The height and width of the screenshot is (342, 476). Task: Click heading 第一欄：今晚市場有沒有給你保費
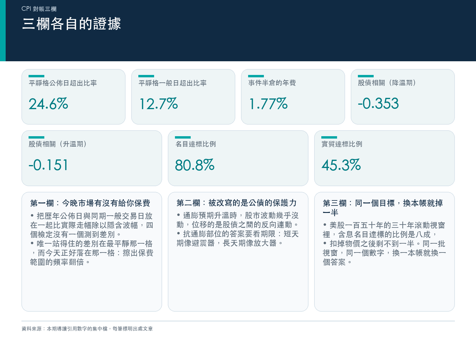pyautogui.click(x=90, y=203)
